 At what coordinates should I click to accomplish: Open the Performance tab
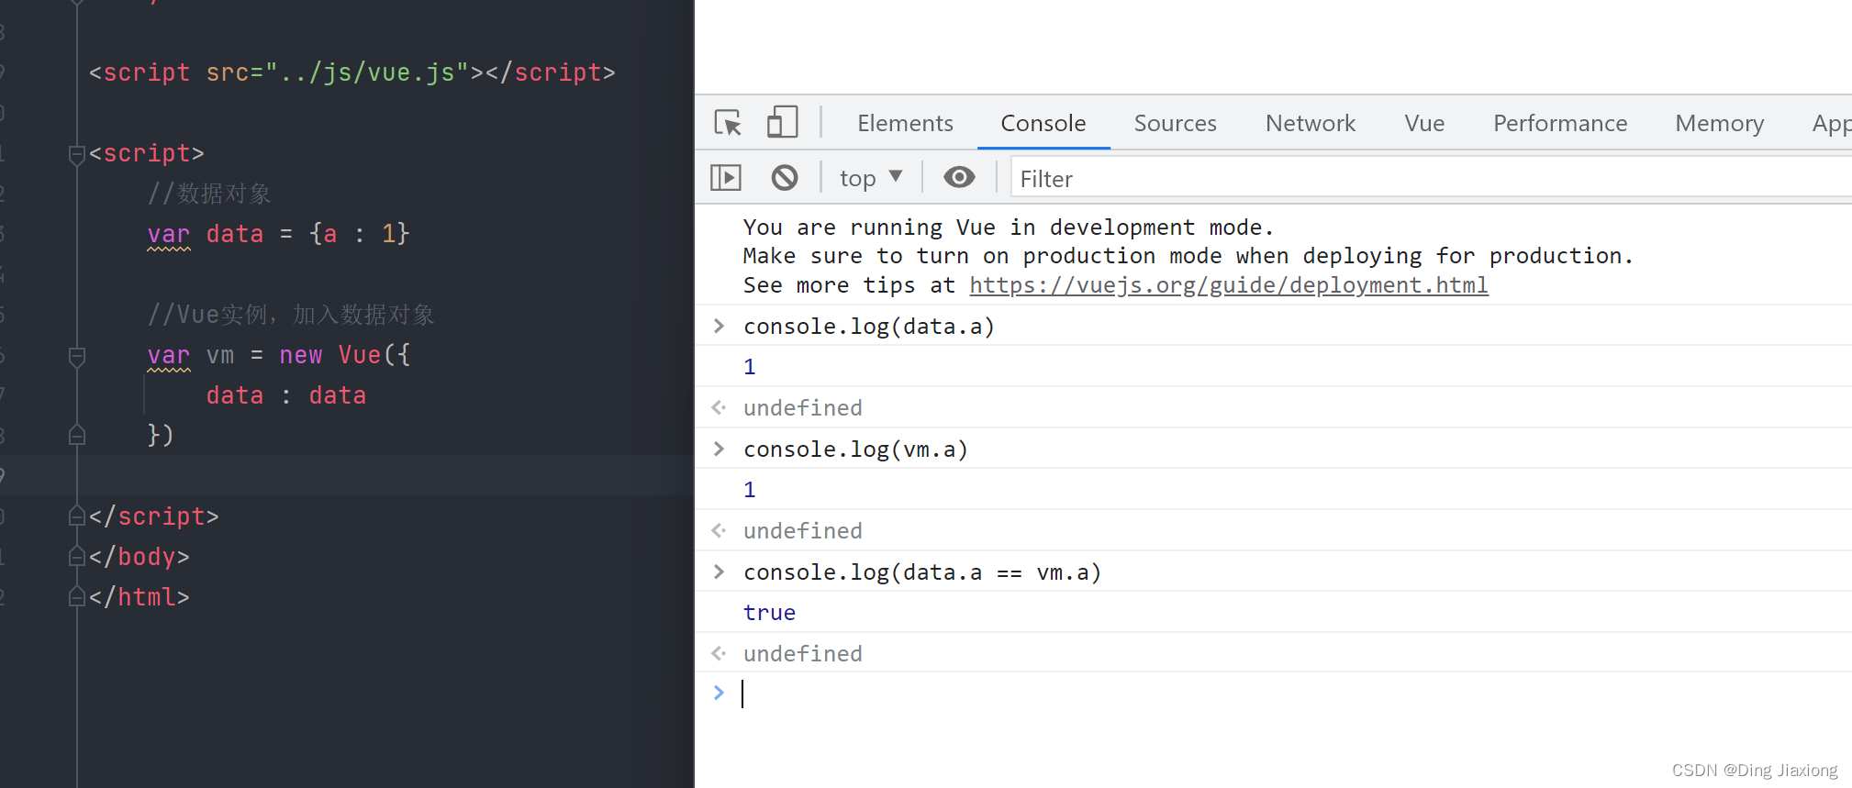(1560, 123)
